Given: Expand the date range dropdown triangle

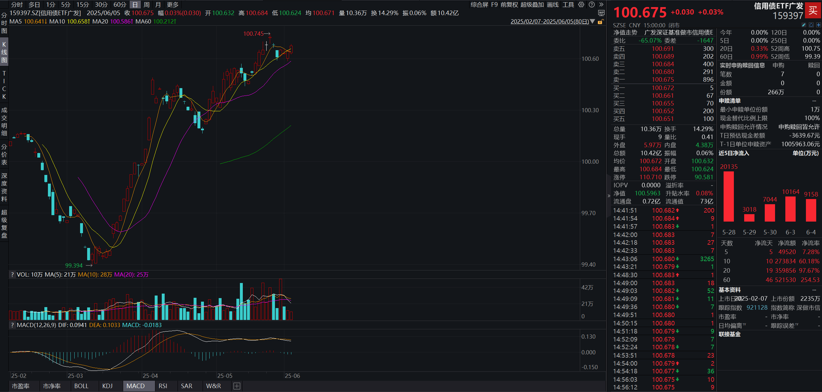Looking at the screenshot, I should (x=593, y=22).
